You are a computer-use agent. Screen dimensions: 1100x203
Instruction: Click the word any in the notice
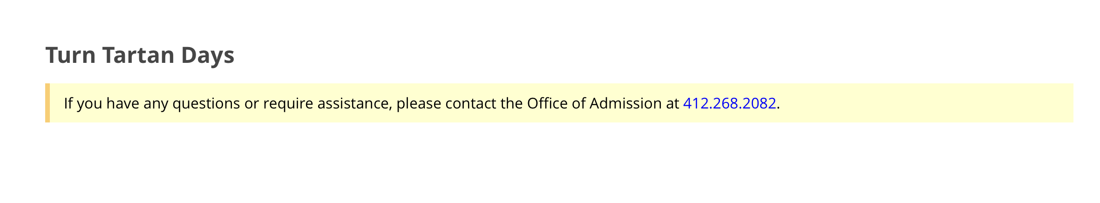156,104
